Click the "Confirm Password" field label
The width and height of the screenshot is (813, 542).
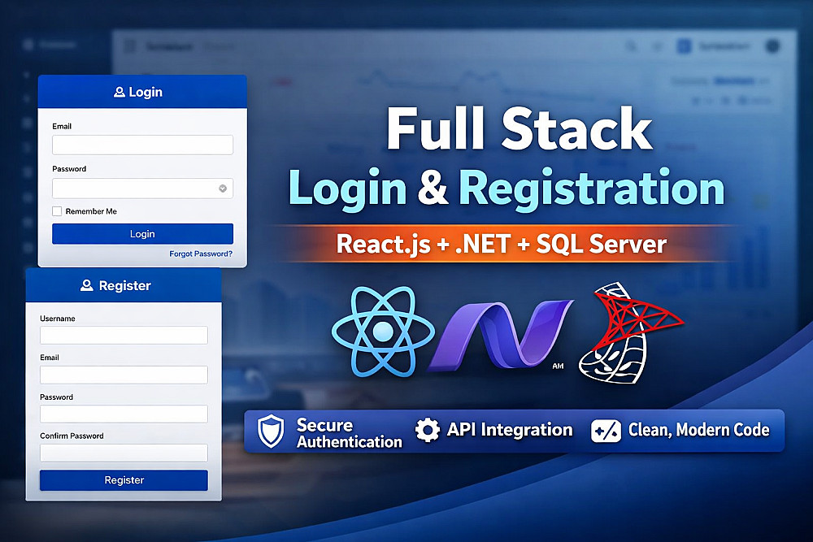click(72, 436)
